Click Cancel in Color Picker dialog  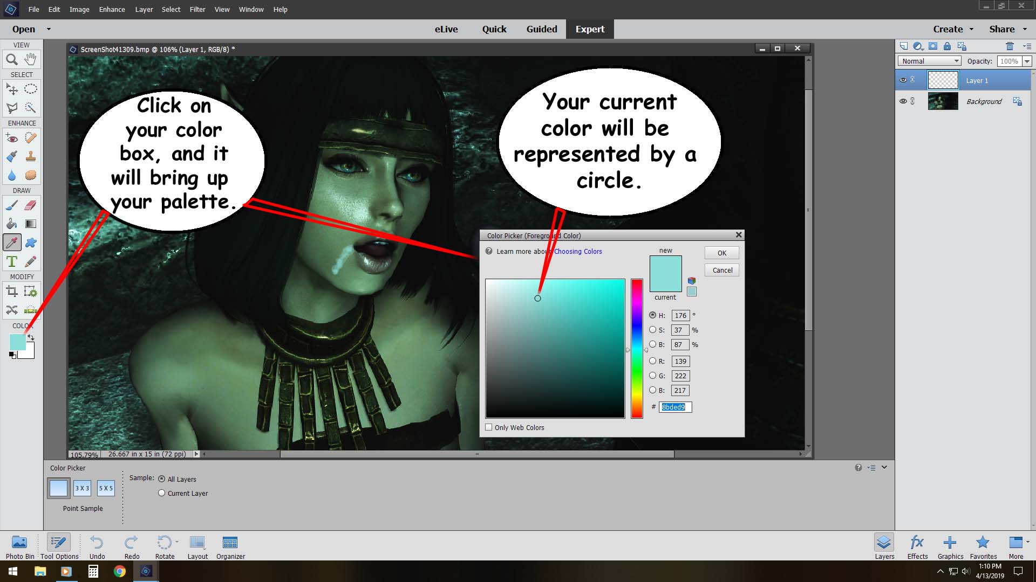(721, 270)
